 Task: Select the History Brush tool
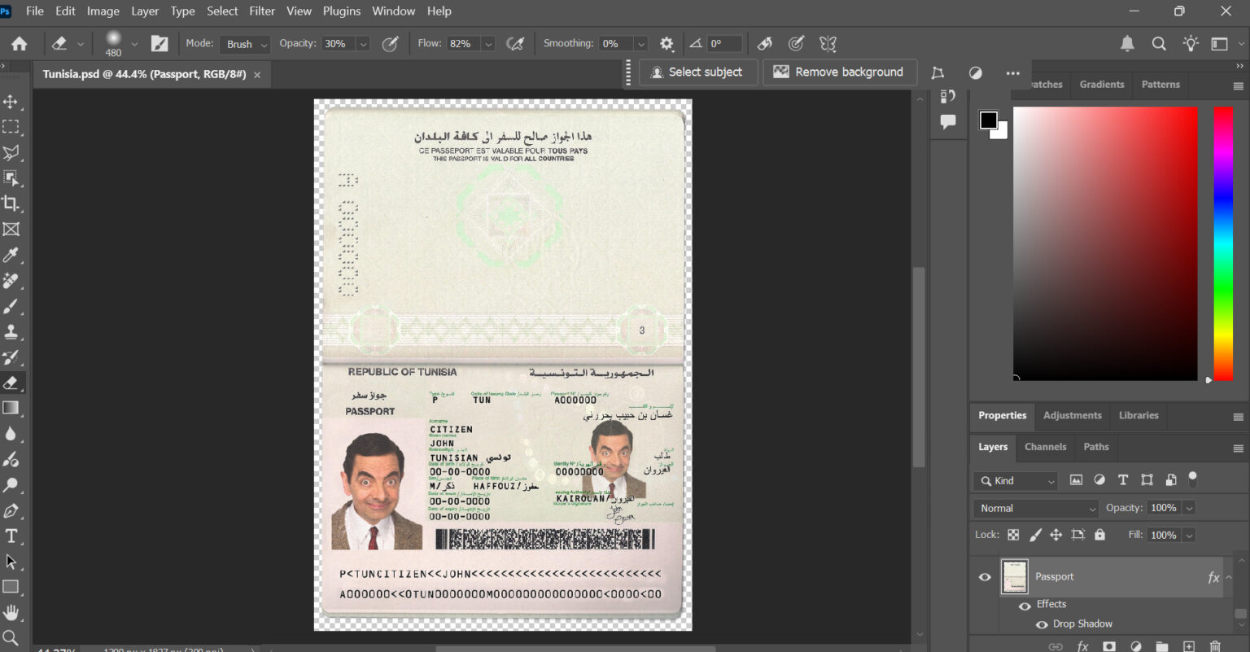click(x=11, y=357)
